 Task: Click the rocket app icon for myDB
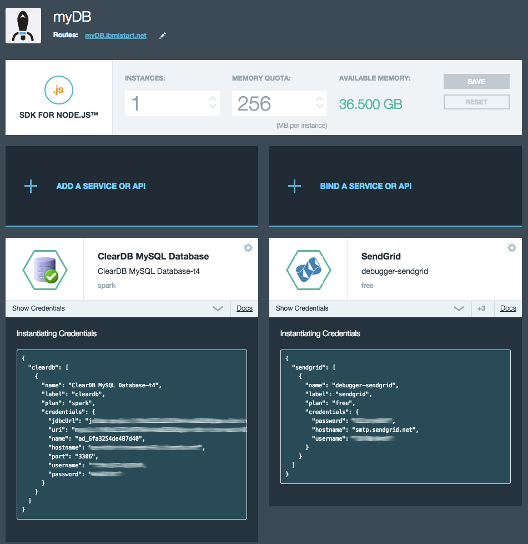click(x=23, y=26)
